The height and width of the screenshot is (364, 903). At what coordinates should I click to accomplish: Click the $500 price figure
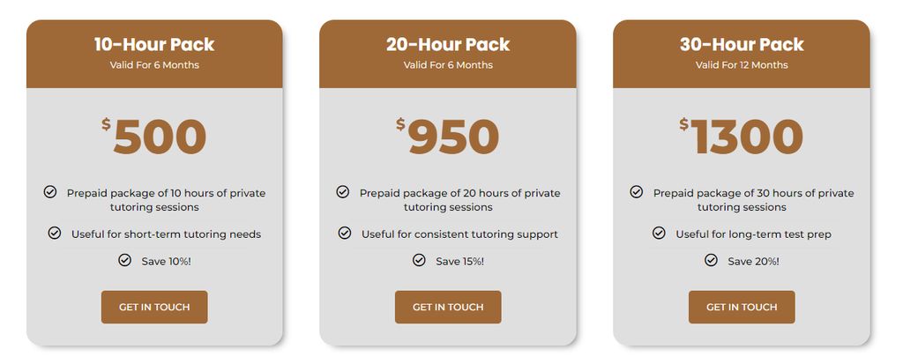[x=154, y=137]
